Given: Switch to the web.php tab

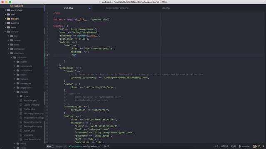Looking at the screenshot, I should (x=68, y=8).
